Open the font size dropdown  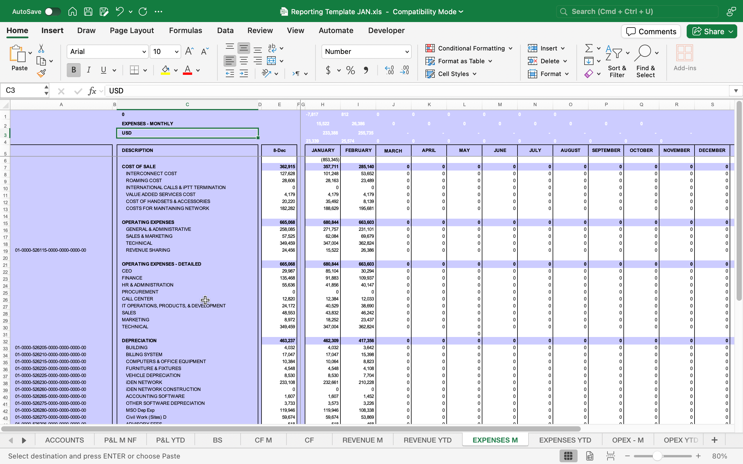176,52
